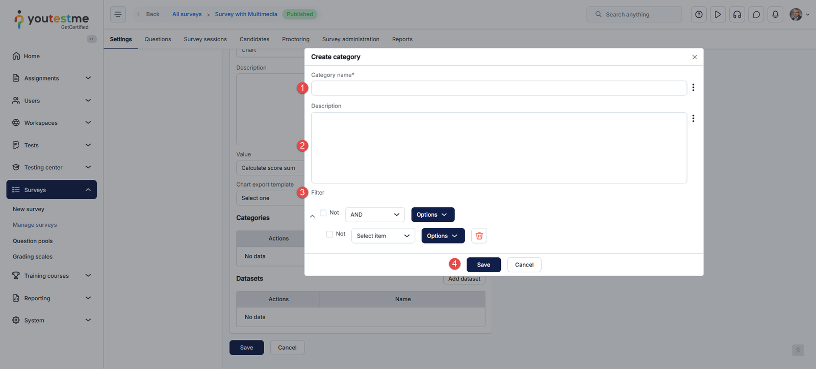Screen dimensions: 816x369
Task: Click the play video tutorial icon
Action: 718,14
